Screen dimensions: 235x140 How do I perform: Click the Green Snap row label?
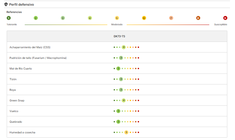pos(17,100)
